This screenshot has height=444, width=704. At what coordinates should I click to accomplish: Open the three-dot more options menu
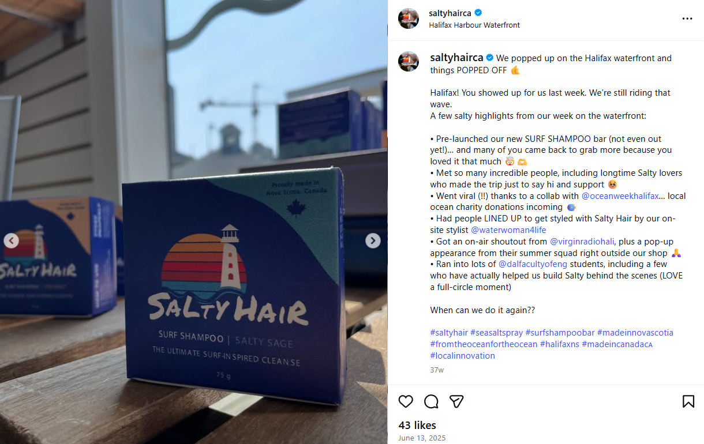tap(687, 18)
